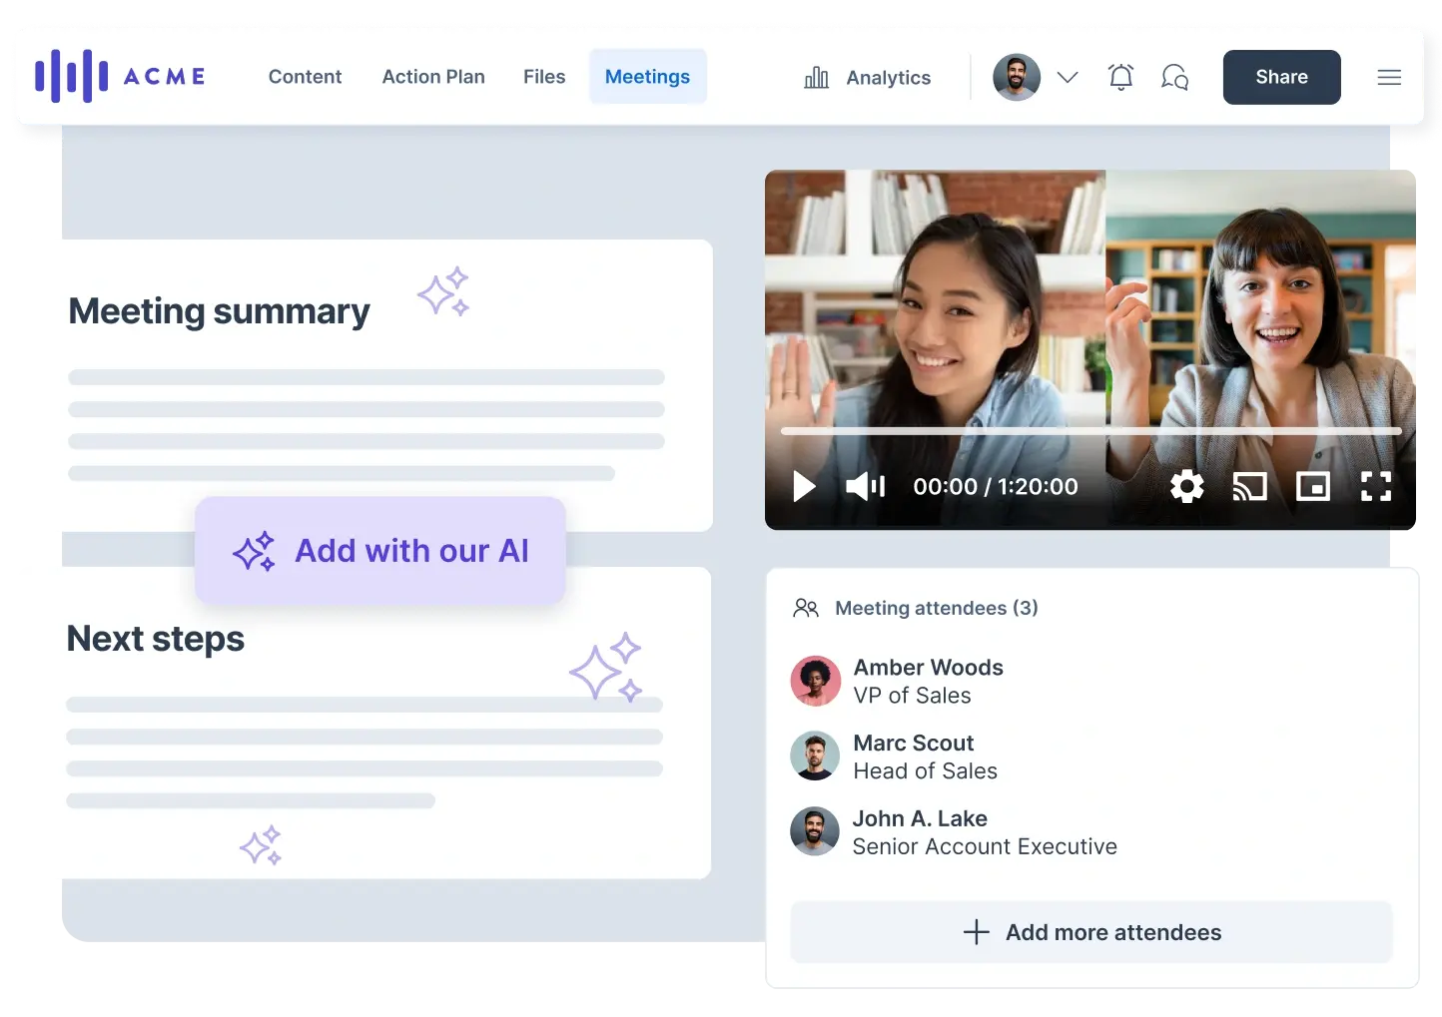Click the user profile avatar in the navbar
This screenshot has width=1442, height=1017.
(1017, 77)
